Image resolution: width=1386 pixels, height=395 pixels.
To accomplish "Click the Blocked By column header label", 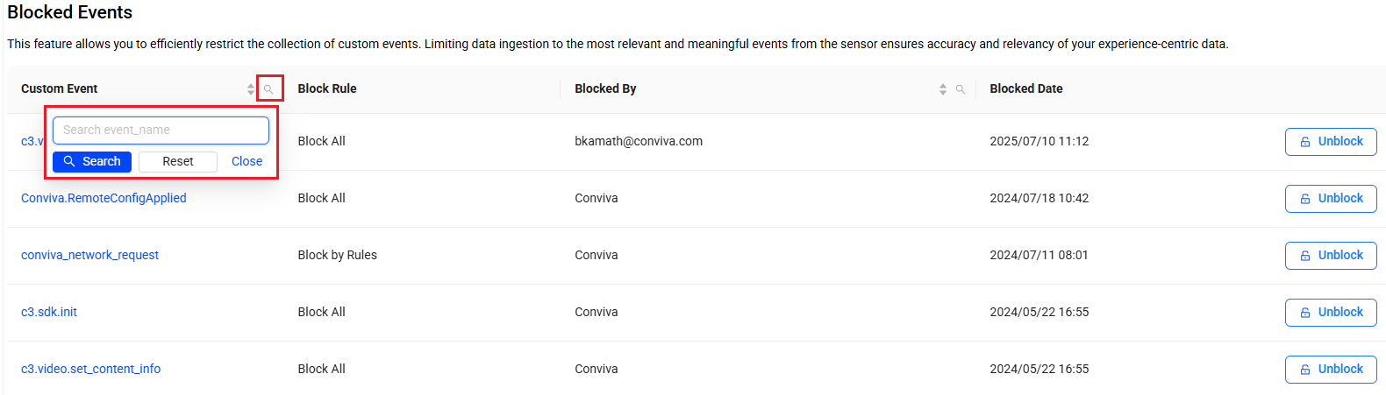I will pyautogui.click(x=605, y=89).
